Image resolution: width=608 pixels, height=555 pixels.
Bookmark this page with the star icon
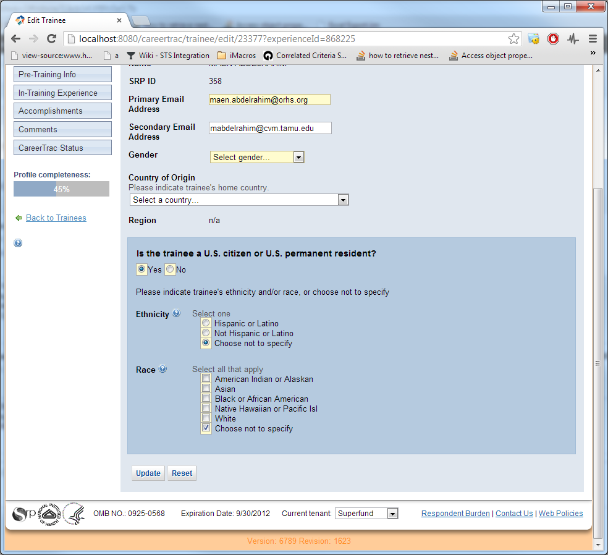pos(513,39)
